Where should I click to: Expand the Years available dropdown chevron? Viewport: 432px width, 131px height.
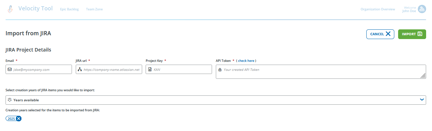pyautogui.click(x=422, y=100)
